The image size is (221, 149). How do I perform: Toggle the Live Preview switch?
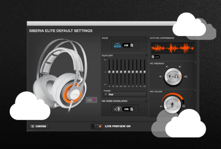click(97, 126)
